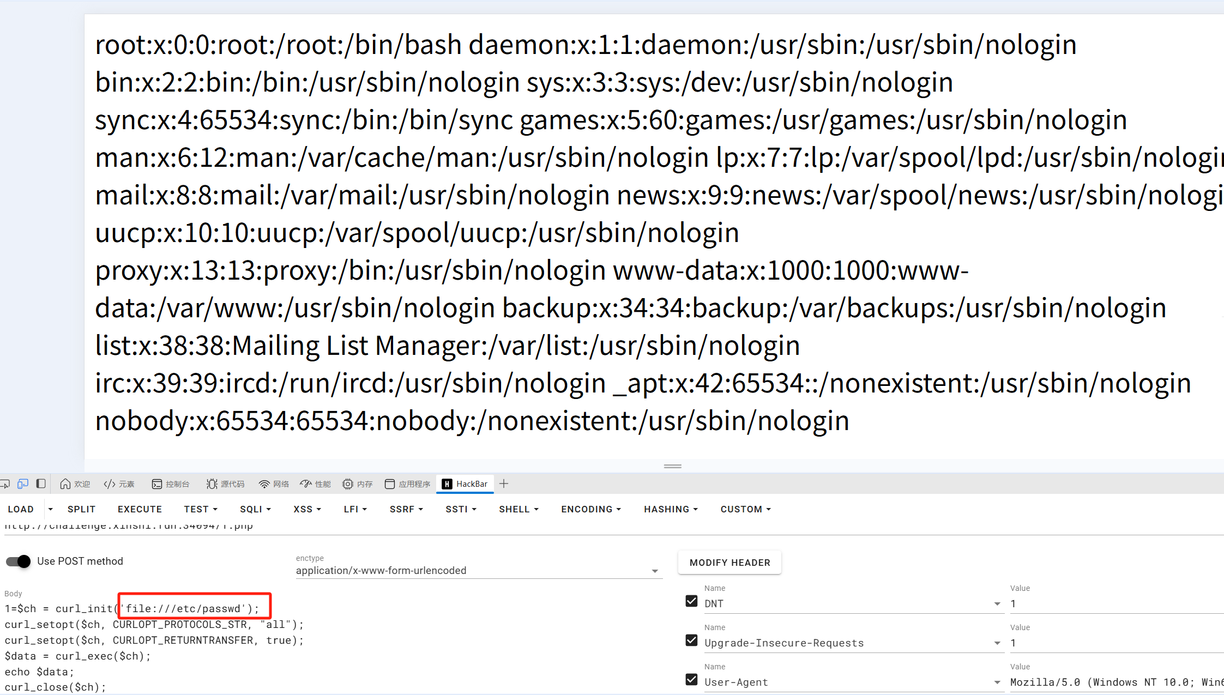Open the ENCODING menu

[x=591, y=509]
